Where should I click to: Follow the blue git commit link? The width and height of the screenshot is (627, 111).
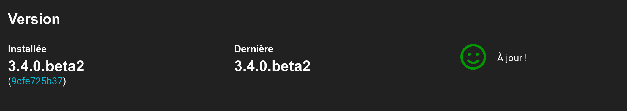tap(37, 81)
